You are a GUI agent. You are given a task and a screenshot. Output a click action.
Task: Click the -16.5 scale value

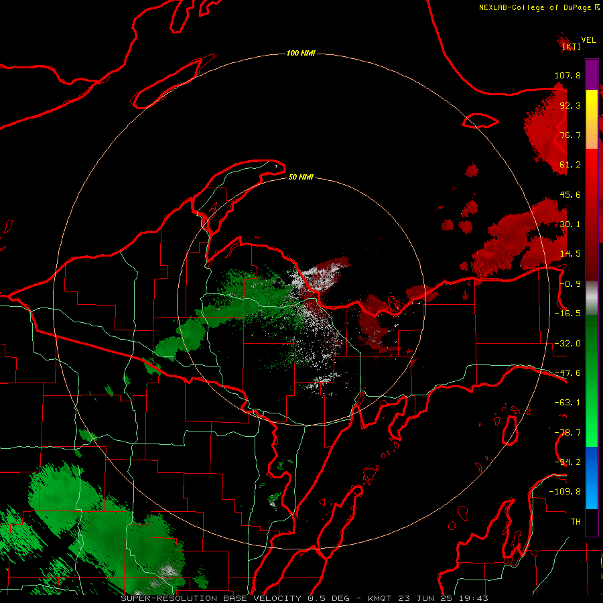click(x=567, y=314)
